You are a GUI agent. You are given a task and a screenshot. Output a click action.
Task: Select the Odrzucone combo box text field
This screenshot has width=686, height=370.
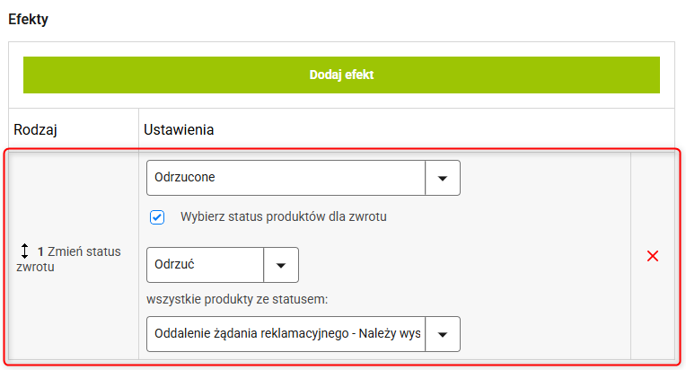coord(286,178)
